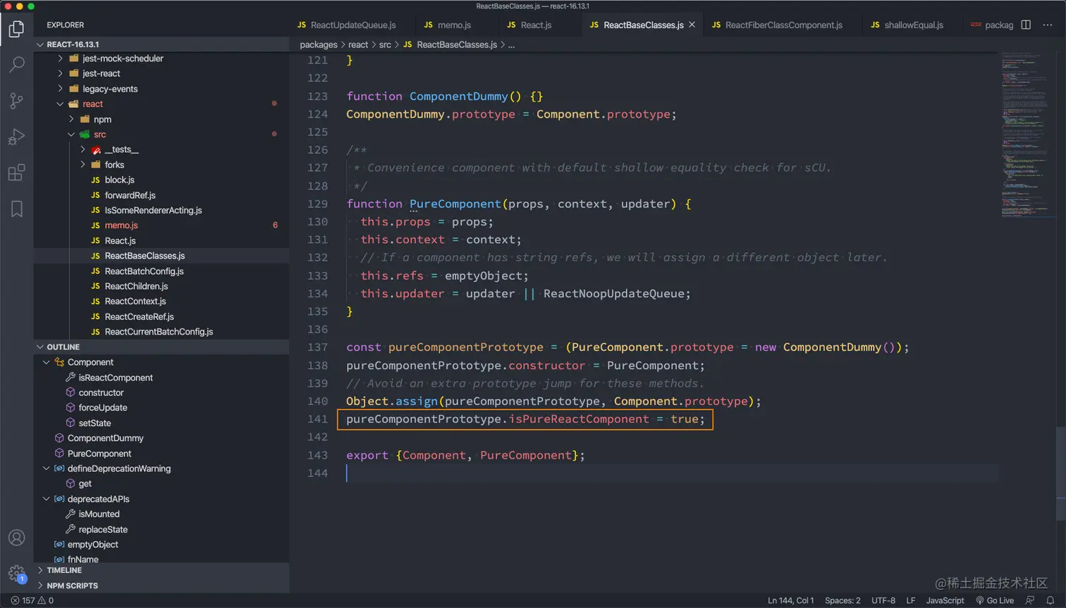Collapse Component in outline

tap(47, 362)
